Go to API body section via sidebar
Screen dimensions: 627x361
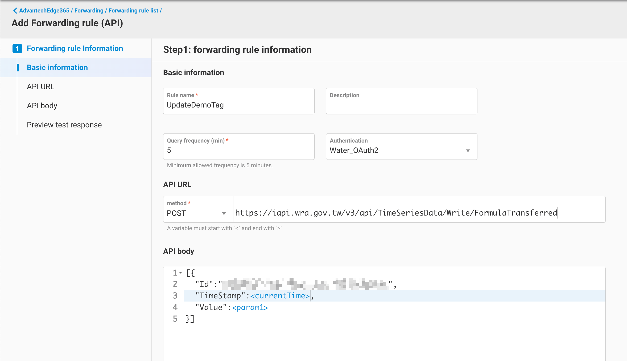click(42, 106)
